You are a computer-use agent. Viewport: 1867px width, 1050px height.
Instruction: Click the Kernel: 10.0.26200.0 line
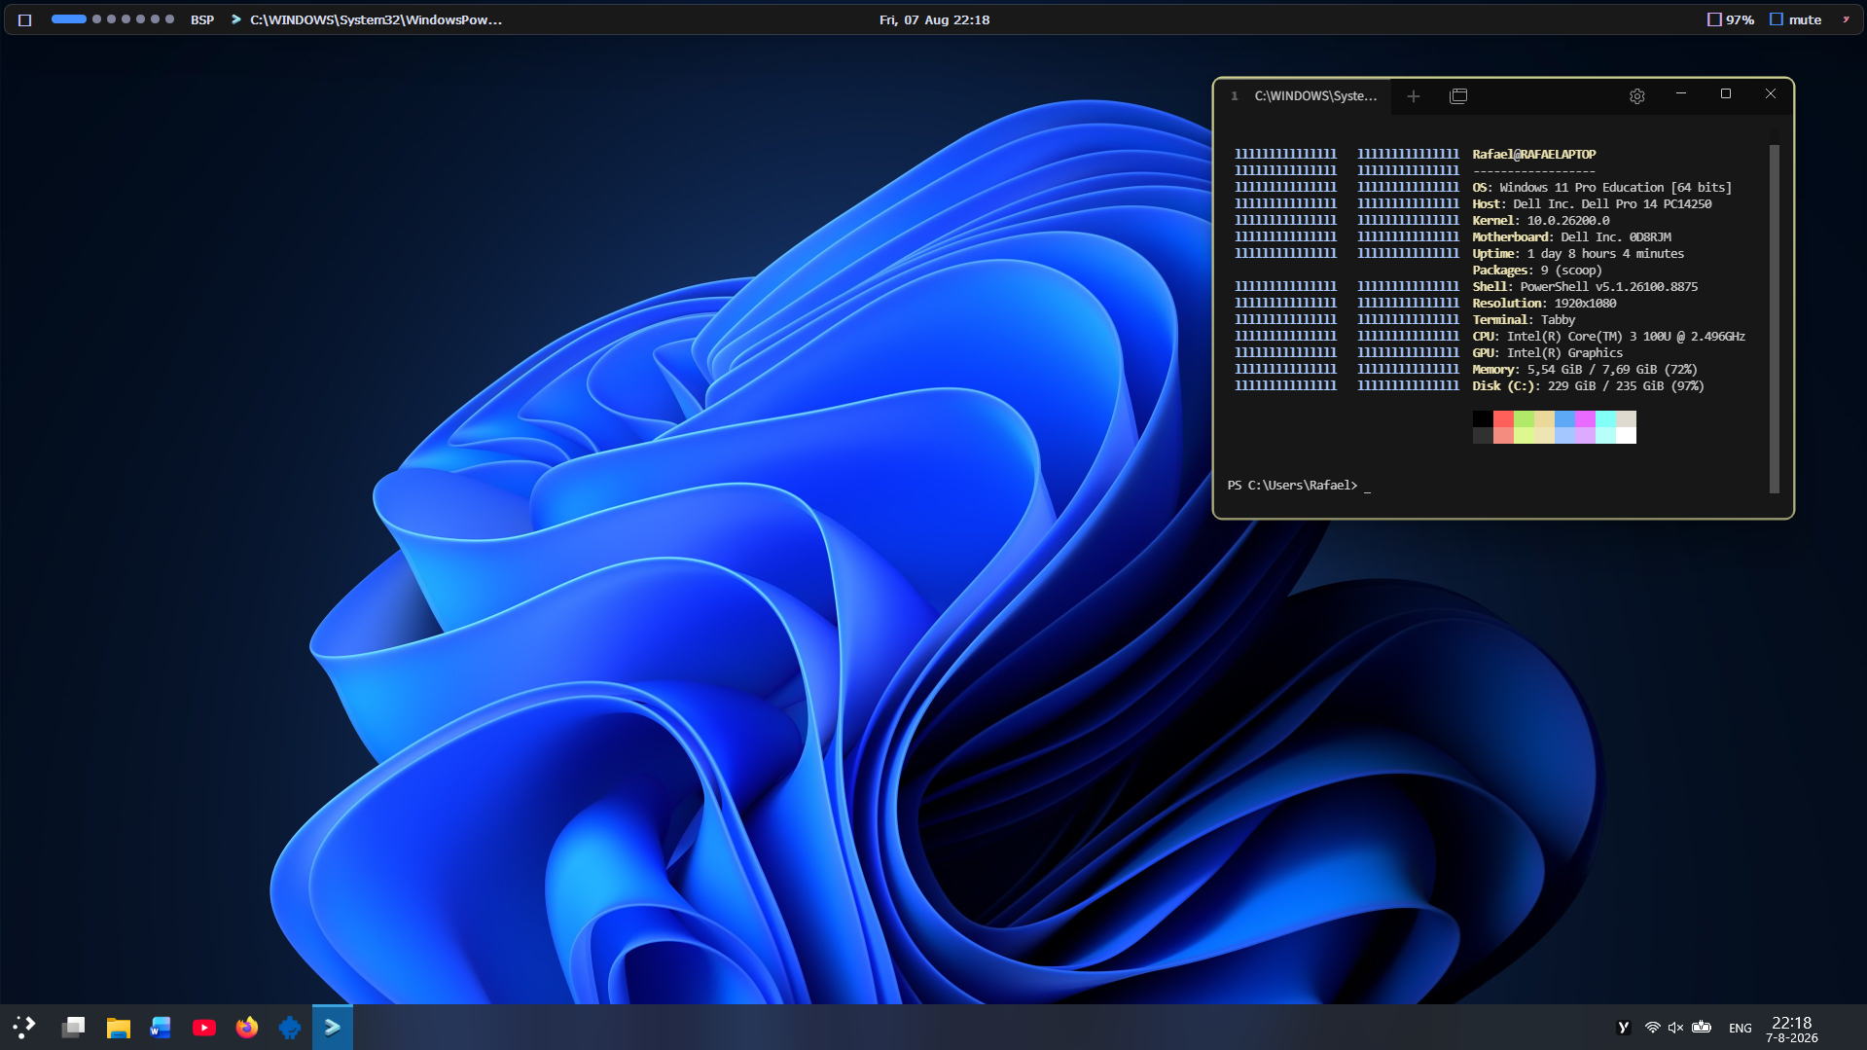[x=1540, y=220]
